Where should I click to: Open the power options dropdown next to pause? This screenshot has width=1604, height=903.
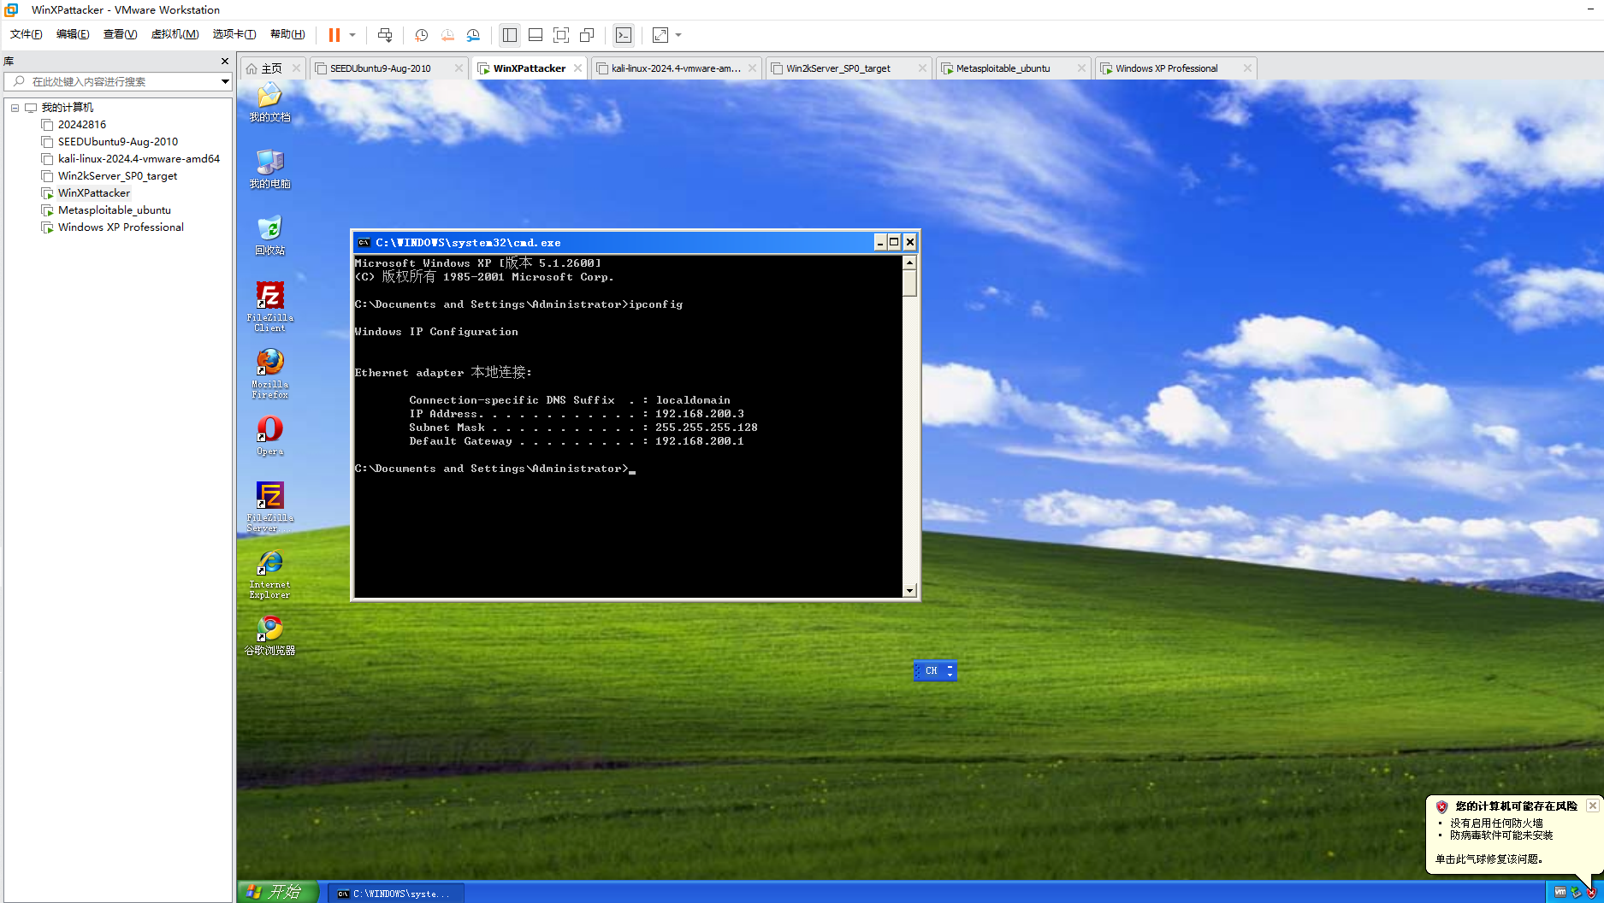[x=352, y=35]
